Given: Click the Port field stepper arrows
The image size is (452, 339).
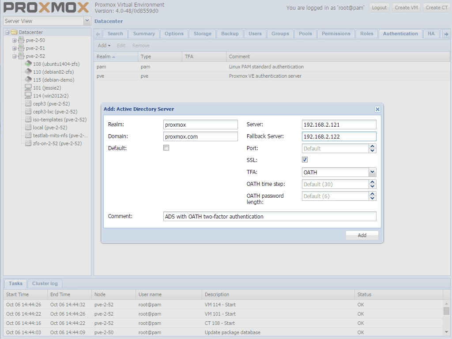Looking at the screenshot, I should tap(373, 148).
